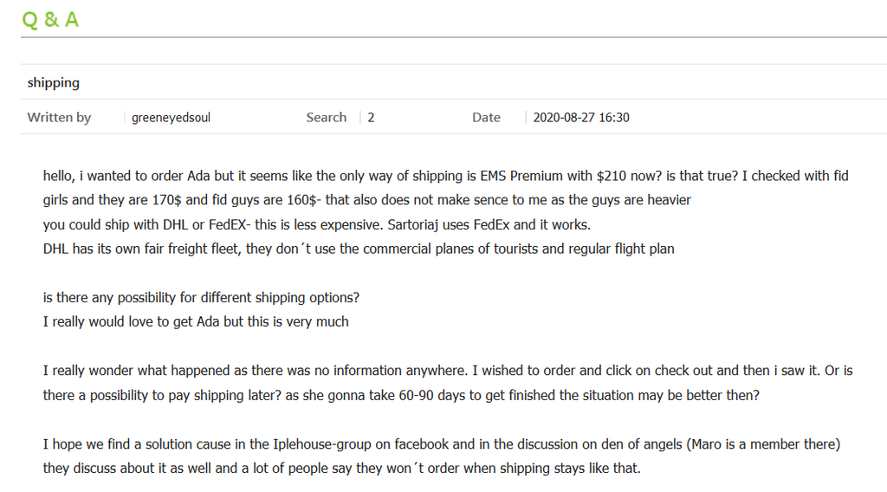Click the question about different shipping options
This screenshot has height=492, width=887.
coord(201,297)
